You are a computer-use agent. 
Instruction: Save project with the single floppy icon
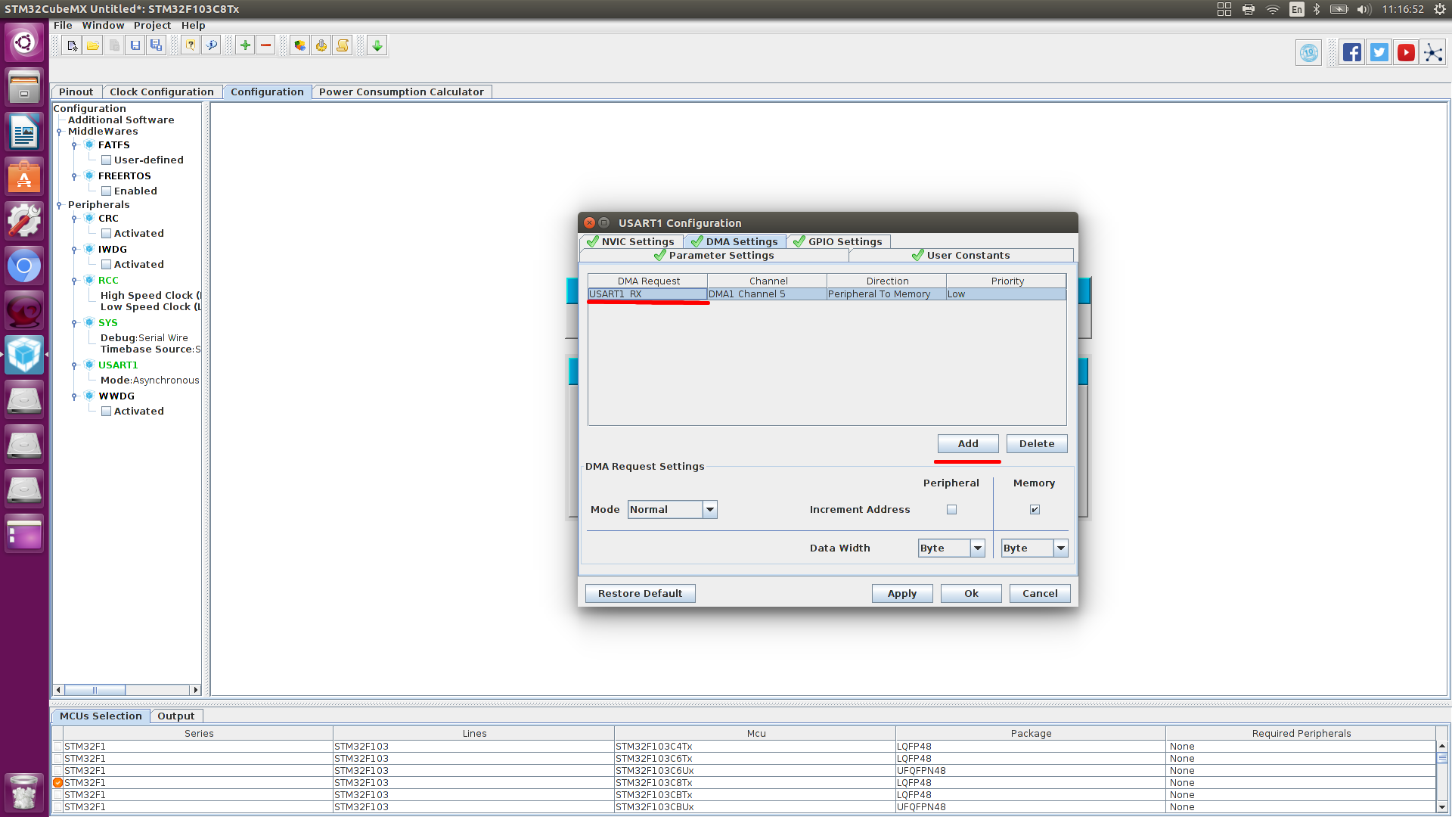(135, 45)
